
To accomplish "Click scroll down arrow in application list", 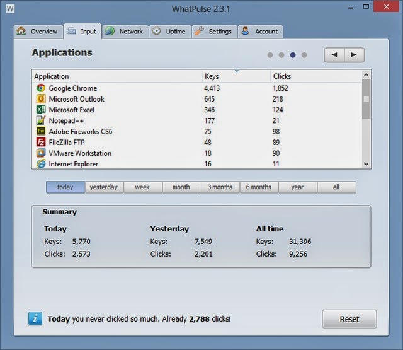I will [x=366, y=164].
